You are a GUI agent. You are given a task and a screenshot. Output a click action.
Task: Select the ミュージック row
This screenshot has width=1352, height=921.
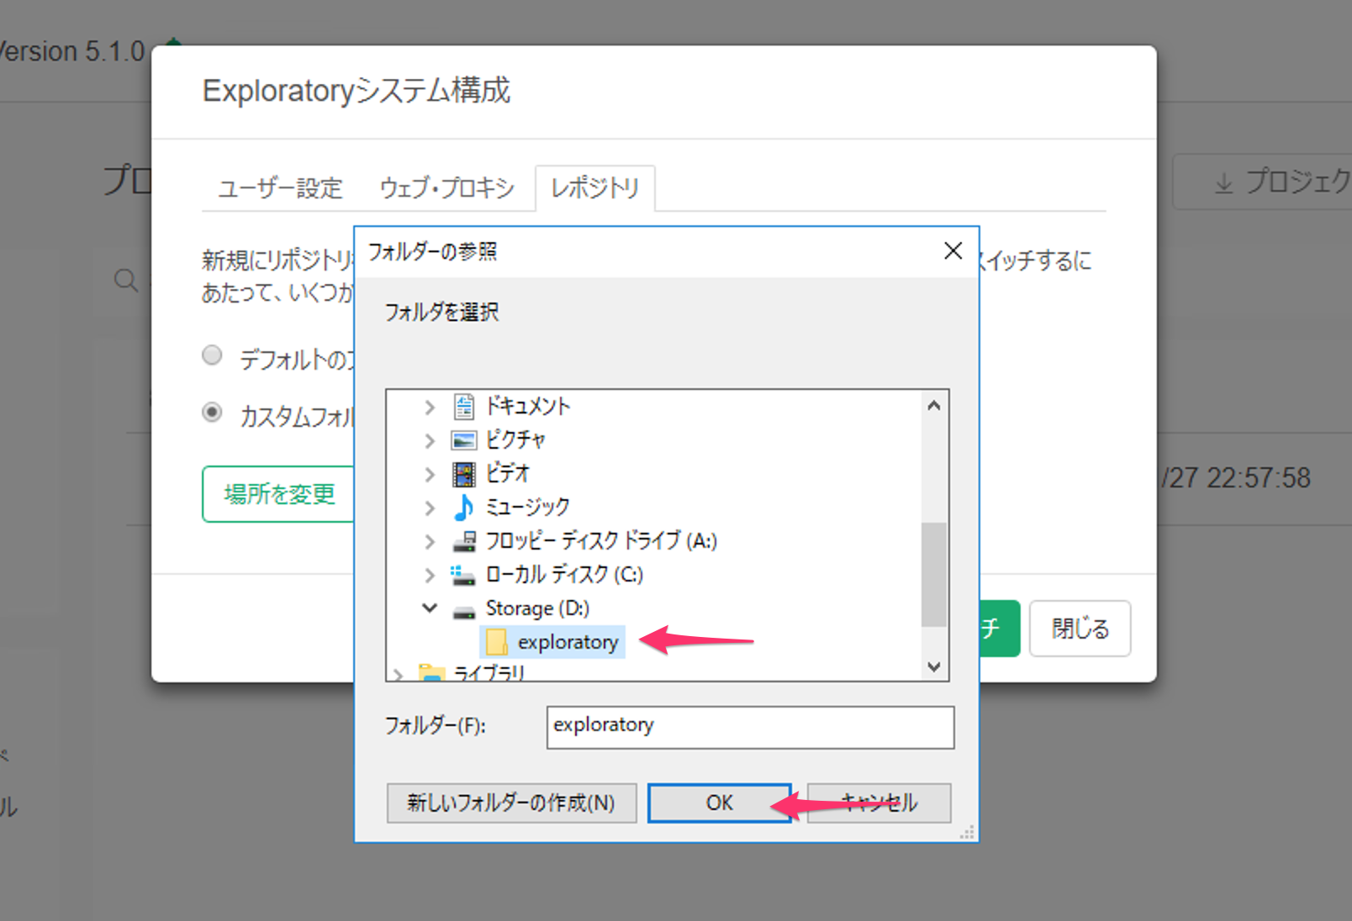[x=512, y=508]
